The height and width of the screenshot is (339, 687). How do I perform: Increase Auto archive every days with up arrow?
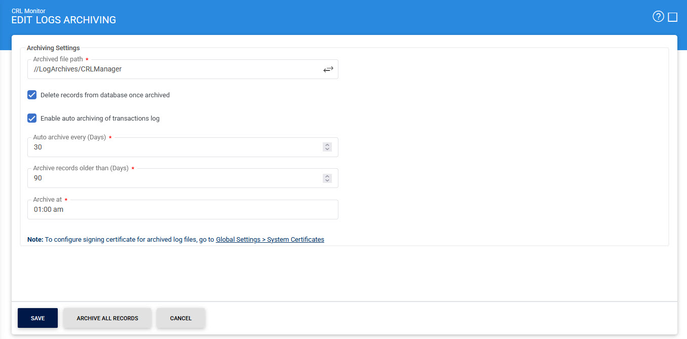[x=327, y=145]
